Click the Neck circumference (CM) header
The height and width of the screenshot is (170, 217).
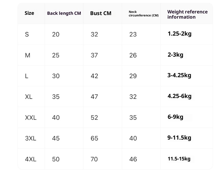[144, 14]
